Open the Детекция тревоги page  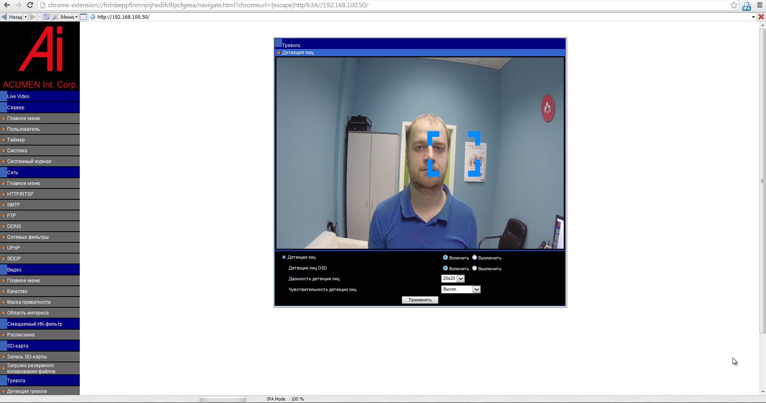(40, 391)
